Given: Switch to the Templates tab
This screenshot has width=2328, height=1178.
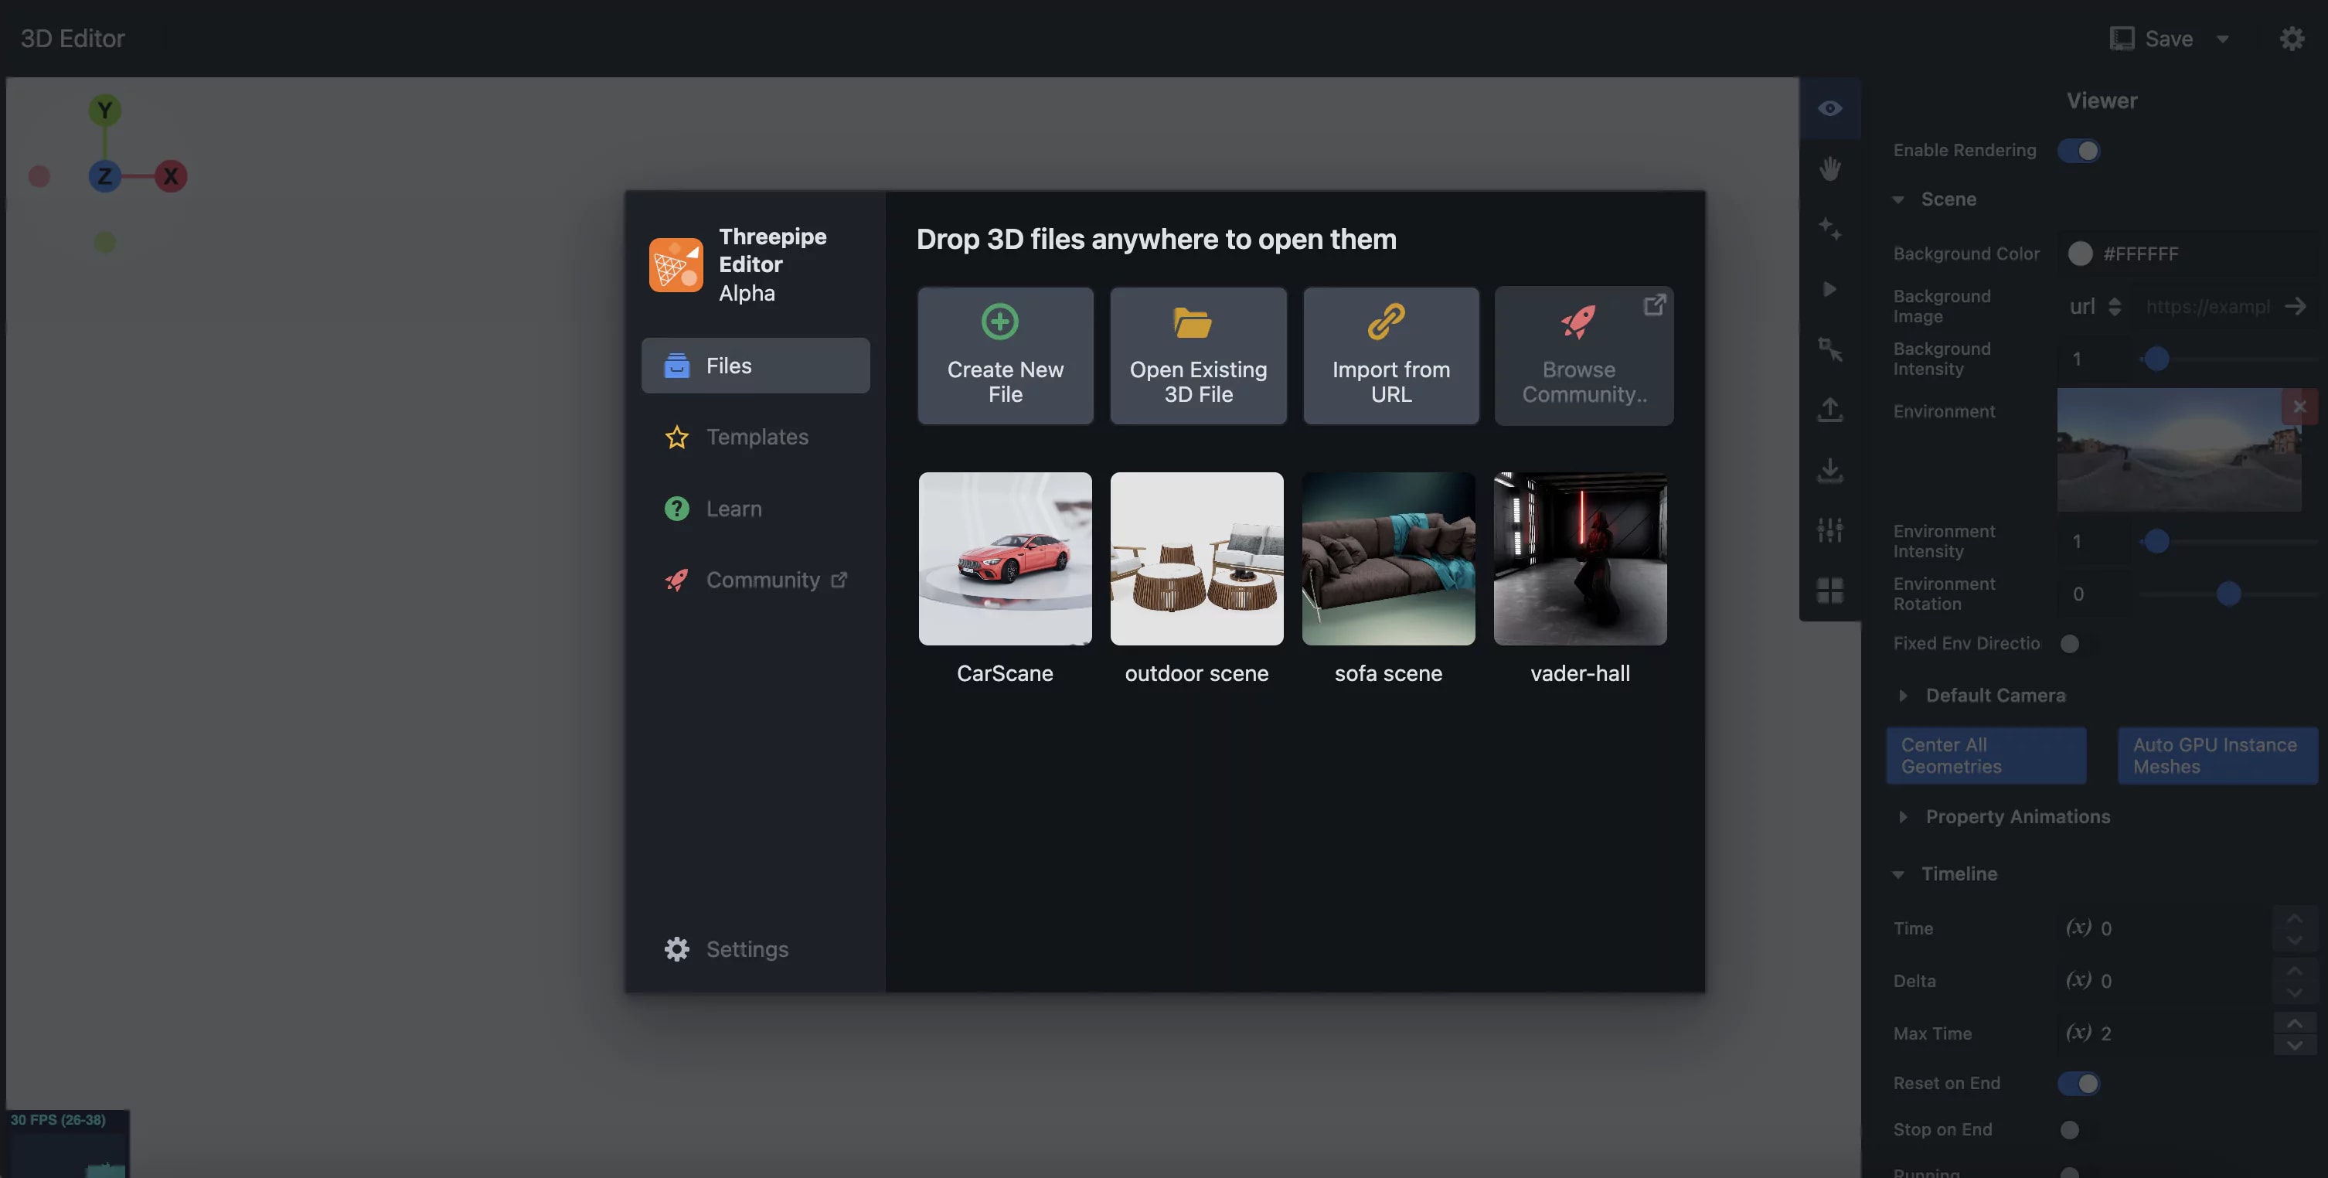Looking at the screenshot, I should [x=757, y=437].
